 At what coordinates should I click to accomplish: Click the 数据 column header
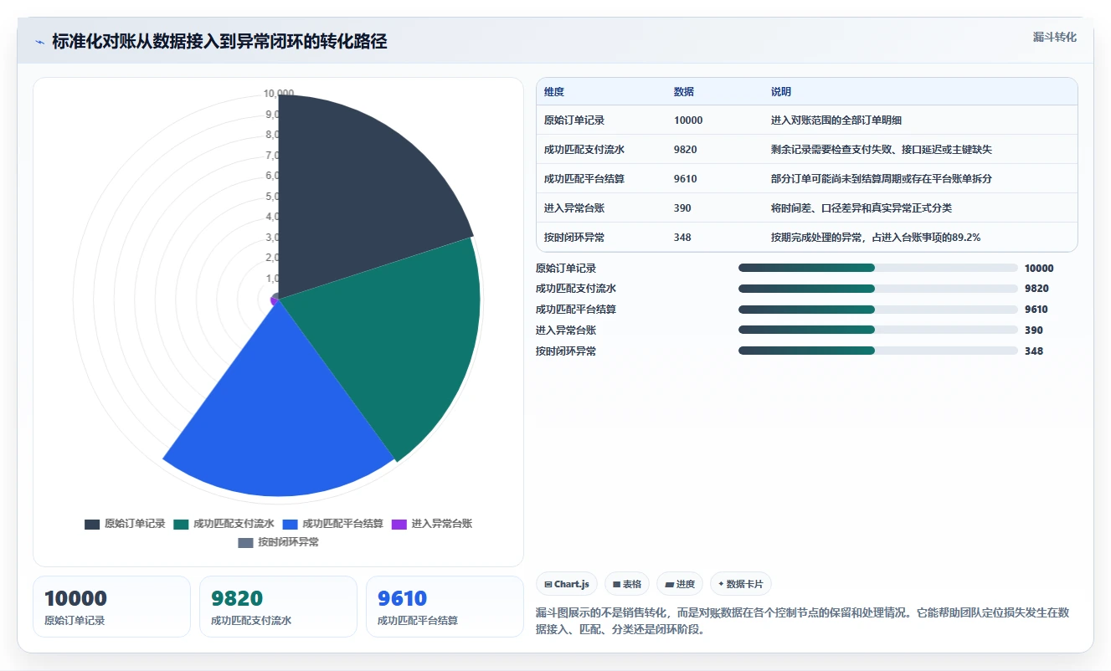[684, 92]
